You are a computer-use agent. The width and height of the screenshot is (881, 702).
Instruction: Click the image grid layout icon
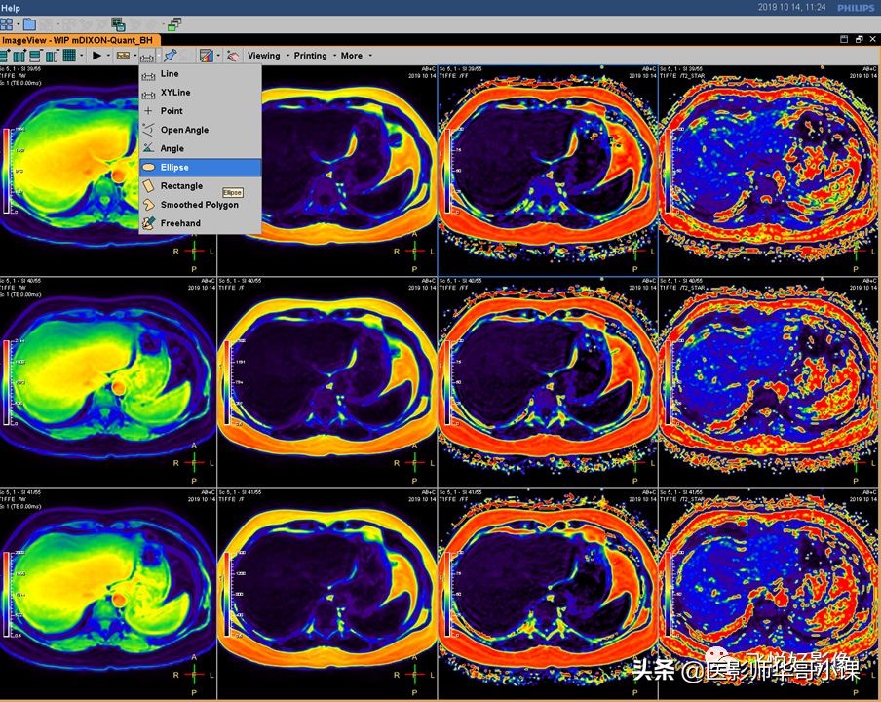coord(70,56)
